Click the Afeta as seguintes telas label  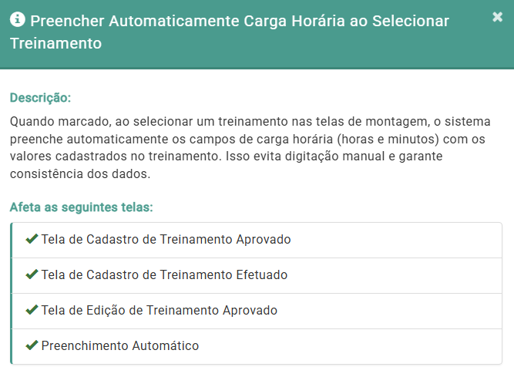pos(81,207)
